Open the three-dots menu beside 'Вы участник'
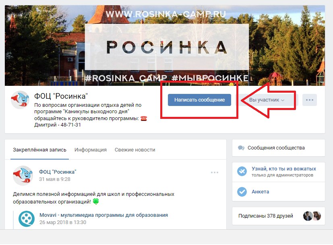The image size is (333, 245). click(309, 100)
